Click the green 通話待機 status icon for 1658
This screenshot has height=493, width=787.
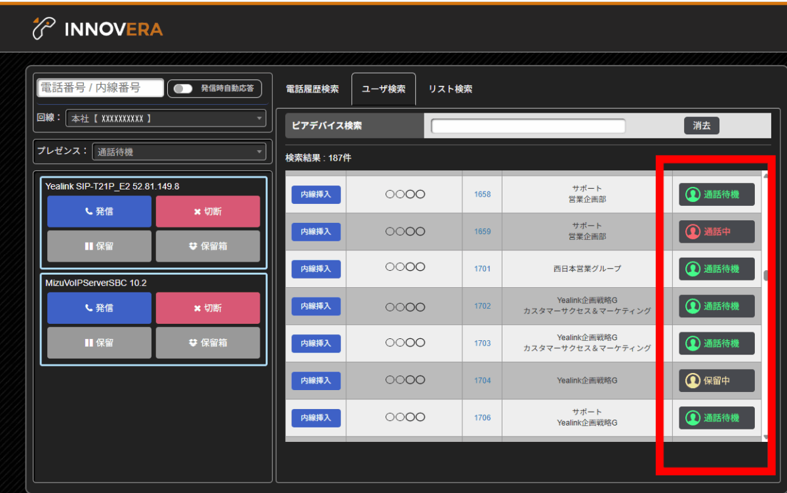693,194
